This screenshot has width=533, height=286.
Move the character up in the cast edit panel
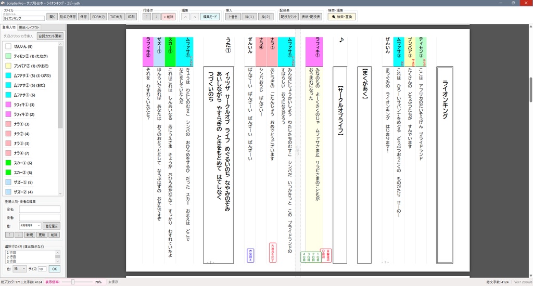click(x=9, y=235)
